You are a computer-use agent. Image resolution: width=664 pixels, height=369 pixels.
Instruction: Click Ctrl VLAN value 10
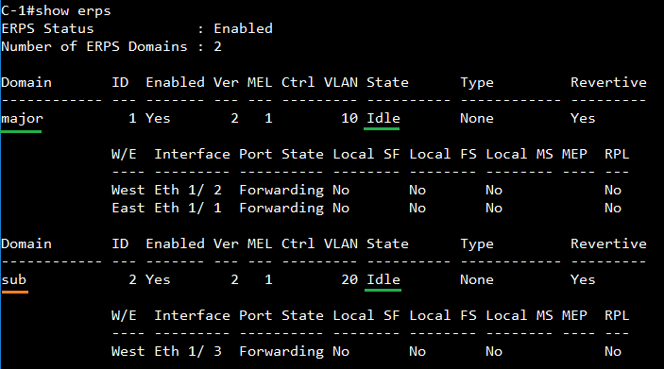(349, 118)
